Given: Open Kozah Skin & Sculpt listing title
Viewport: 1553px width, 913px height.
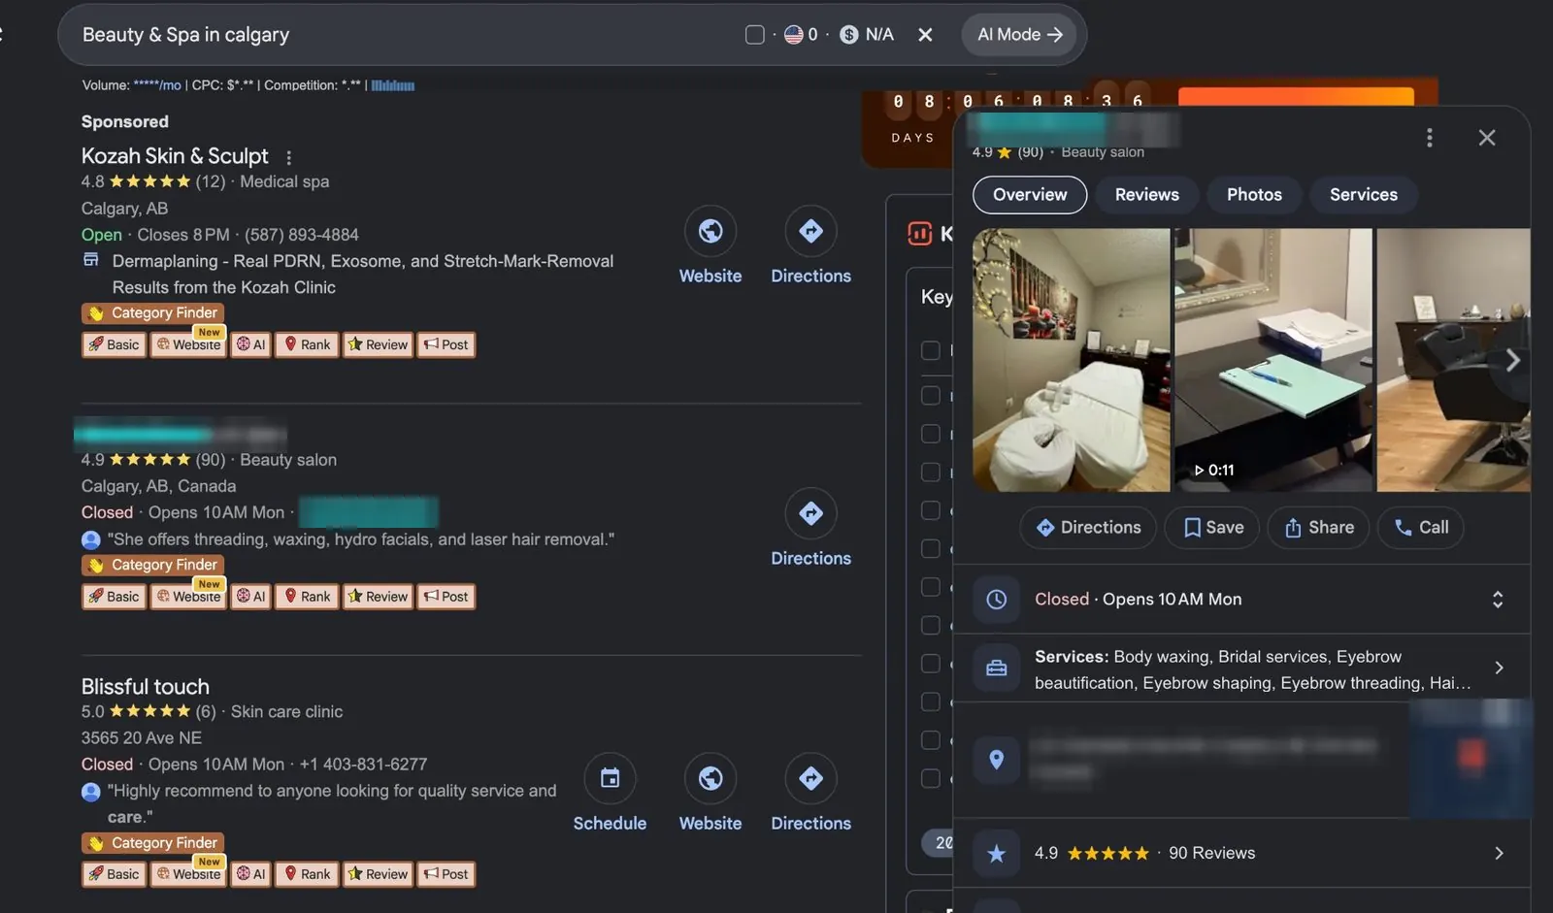Looking at the screenshot, I should coord(175,156).
